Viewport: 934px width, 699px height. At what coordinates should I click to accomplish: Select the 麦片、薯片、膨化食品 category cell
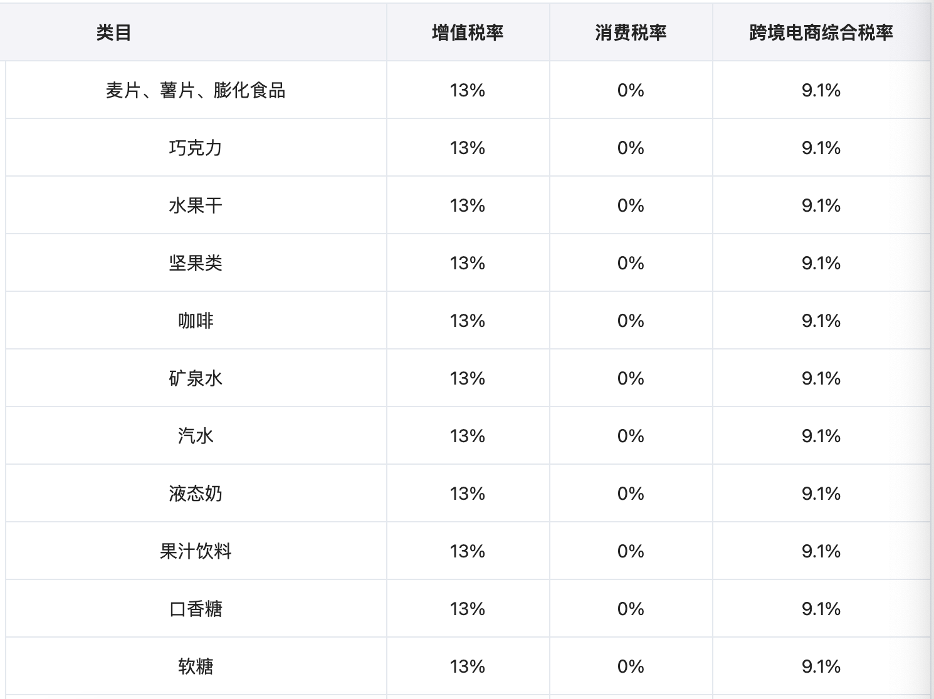click(x=196, y=90)
